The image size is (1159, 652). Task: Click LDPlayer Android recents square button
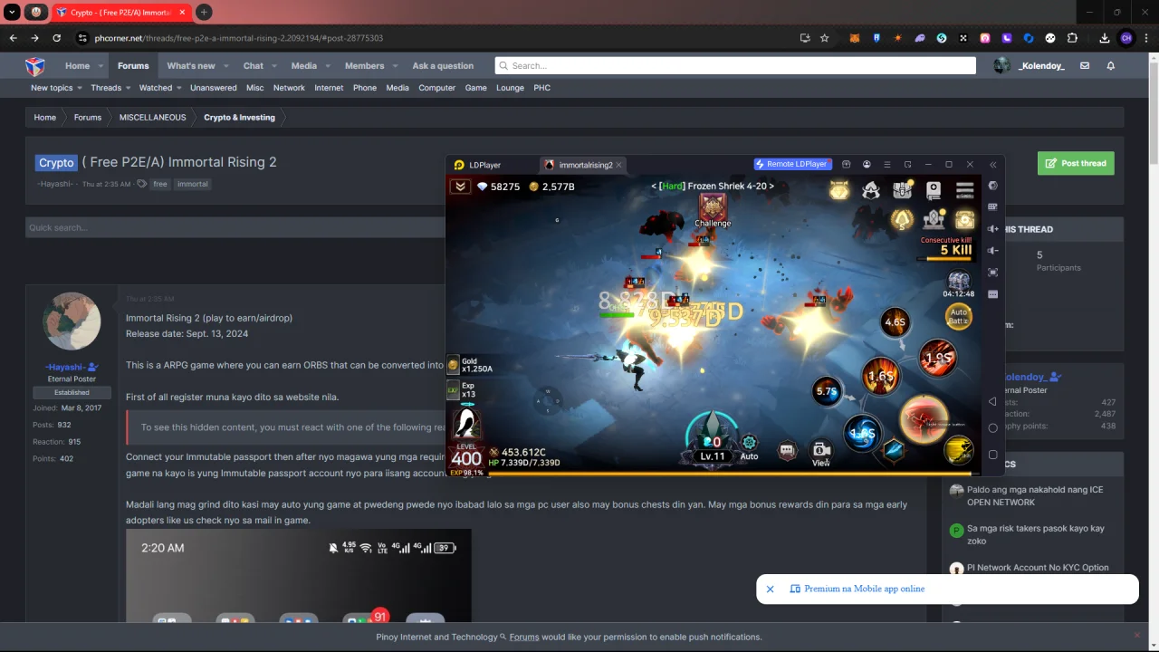(993, 455)
